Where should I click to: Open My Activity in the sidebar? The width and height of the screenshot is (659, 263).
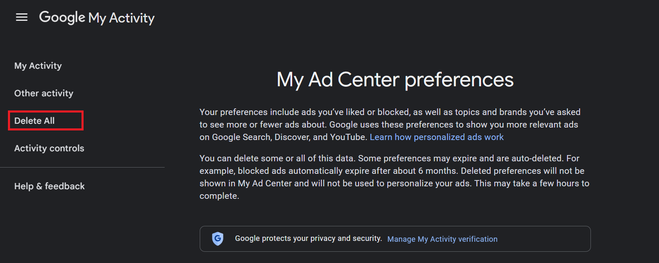click(38, 66)
